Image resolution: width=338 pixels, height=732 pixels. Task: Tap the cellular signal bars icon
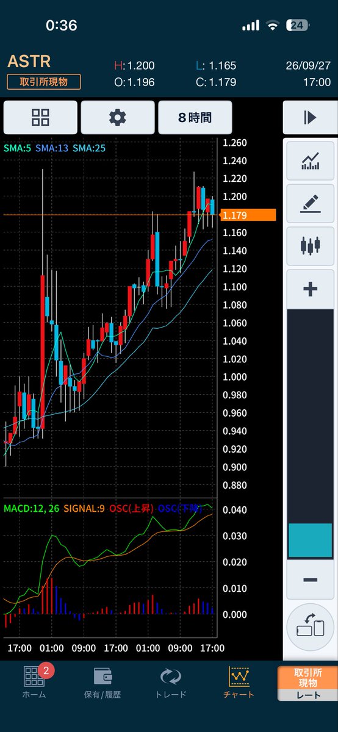pos(251,26)
